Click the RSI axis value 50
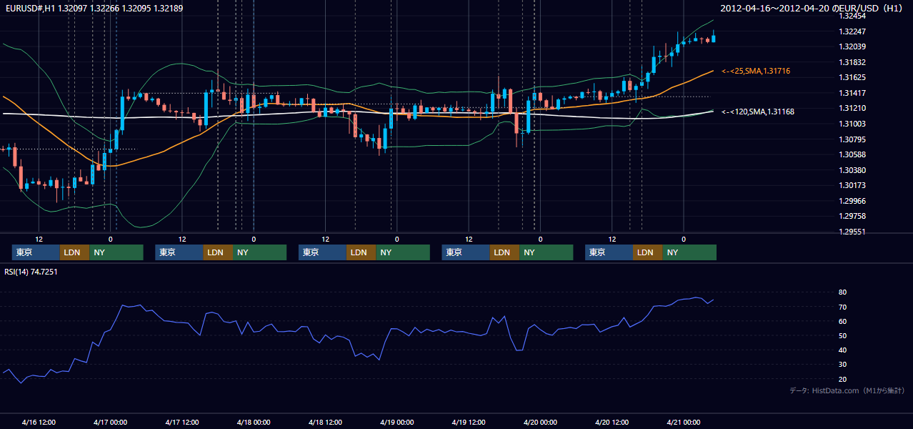 (843, 335)
